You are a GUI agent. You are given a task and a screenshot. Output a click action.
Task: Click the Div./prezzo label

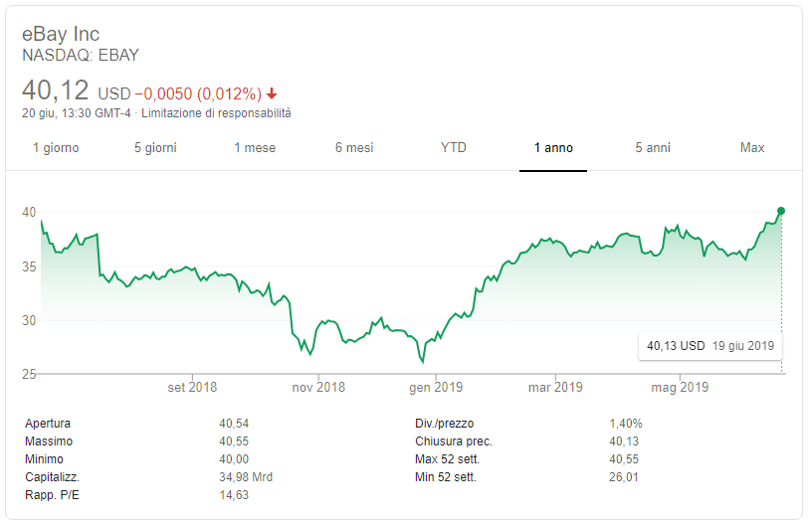pos(444,424)
